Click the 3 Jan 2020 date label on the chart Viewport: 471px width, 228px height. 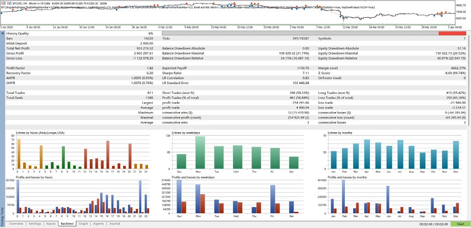coord(7,27)
